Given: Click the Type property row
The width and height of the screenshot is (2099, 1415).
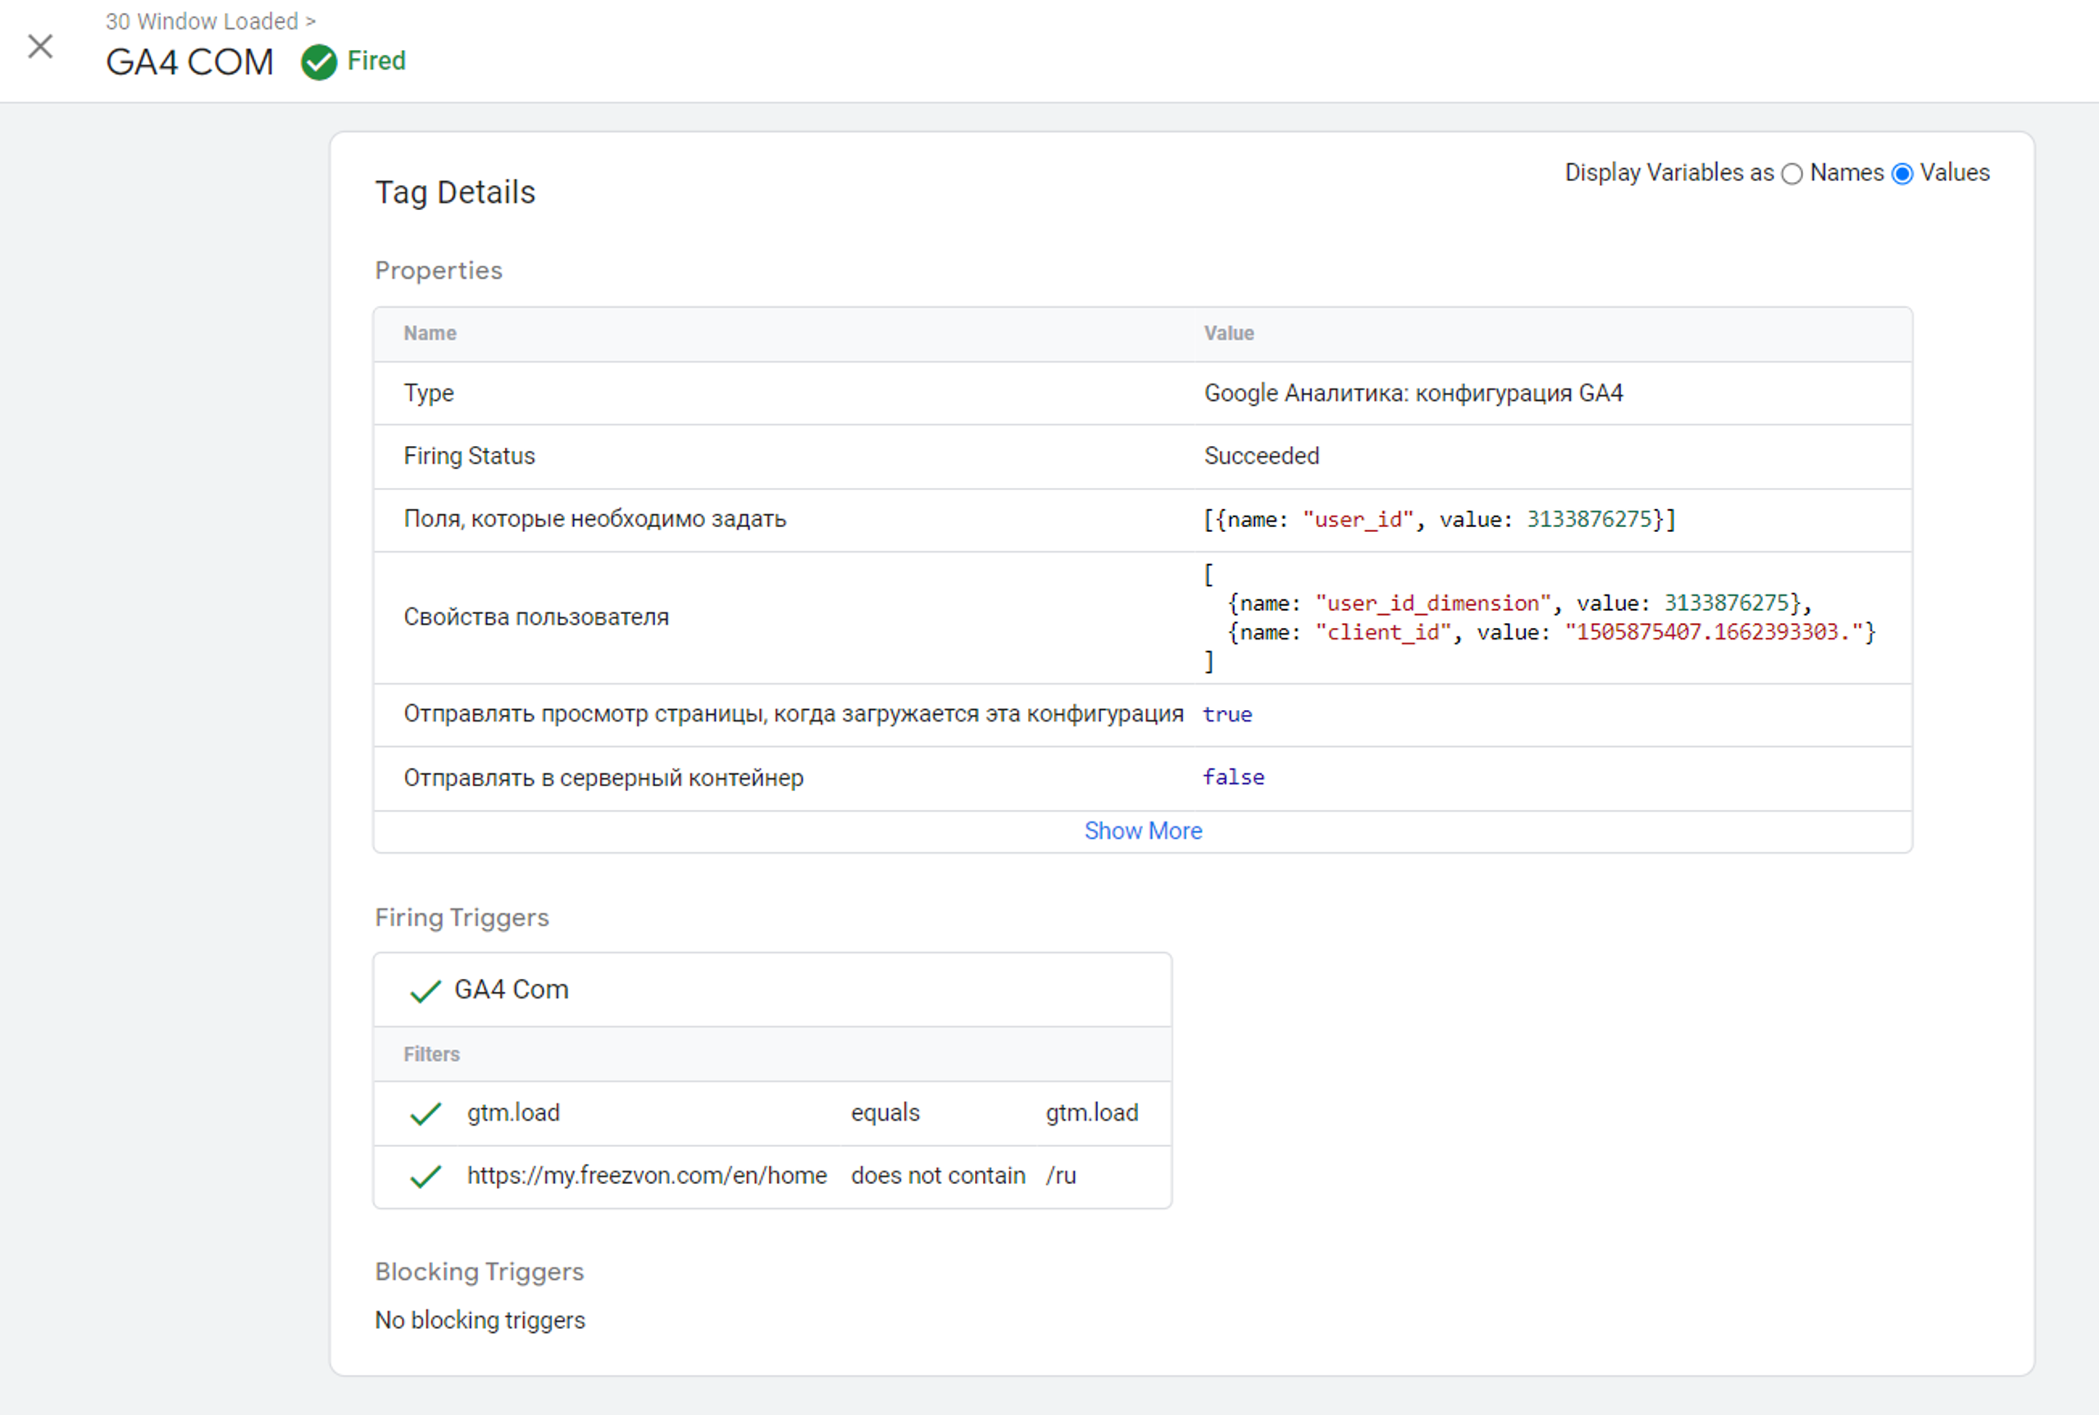Looking at the screenshot, I should tap(429, 394).
